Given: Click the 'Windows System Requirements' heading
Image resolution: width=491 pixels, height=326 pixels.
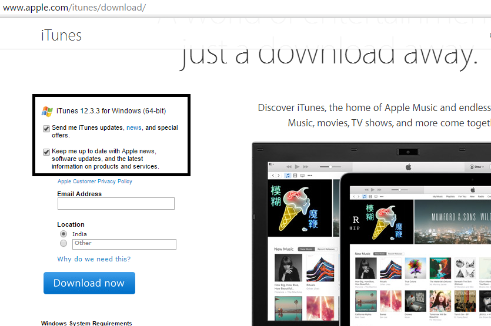Looking at the screenshot, I should [86, 323].
